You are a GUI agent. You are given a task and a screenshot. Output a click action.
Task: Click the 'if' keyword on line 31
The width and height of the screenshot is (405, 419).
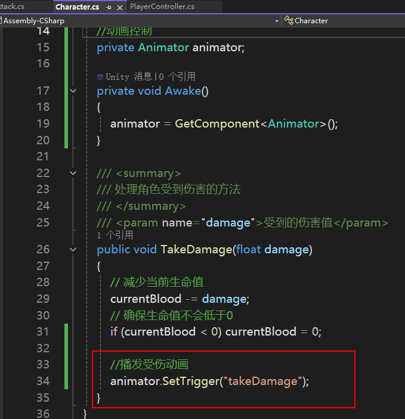[x=114, y=331]
